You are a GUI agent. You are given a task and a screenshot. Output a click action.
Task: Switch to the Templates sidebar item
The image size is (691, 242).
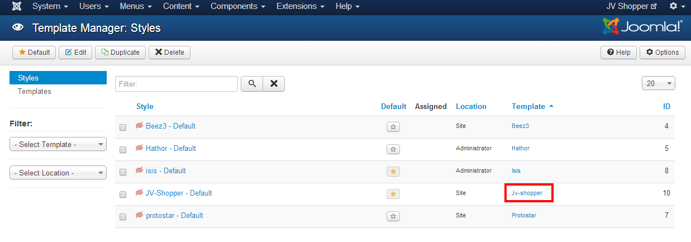(35, 91)
